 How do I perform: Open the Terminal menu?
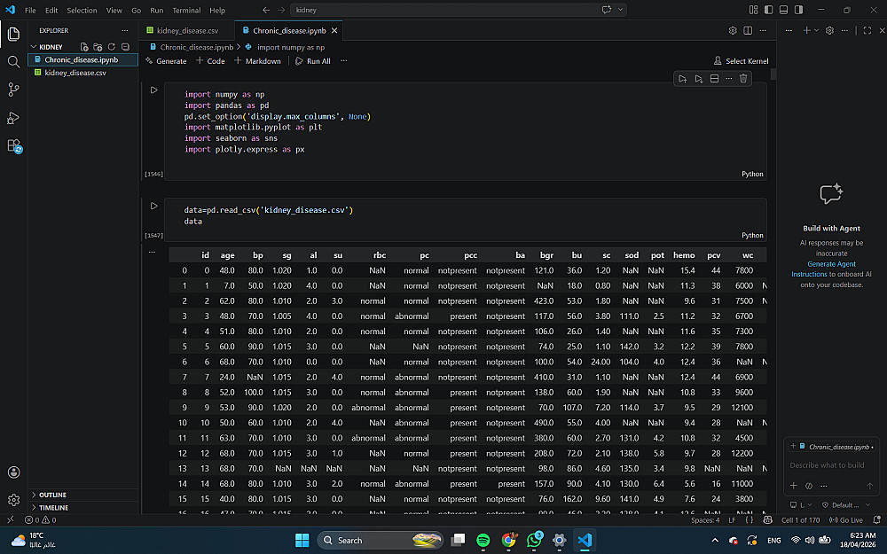tap(186, 10)
